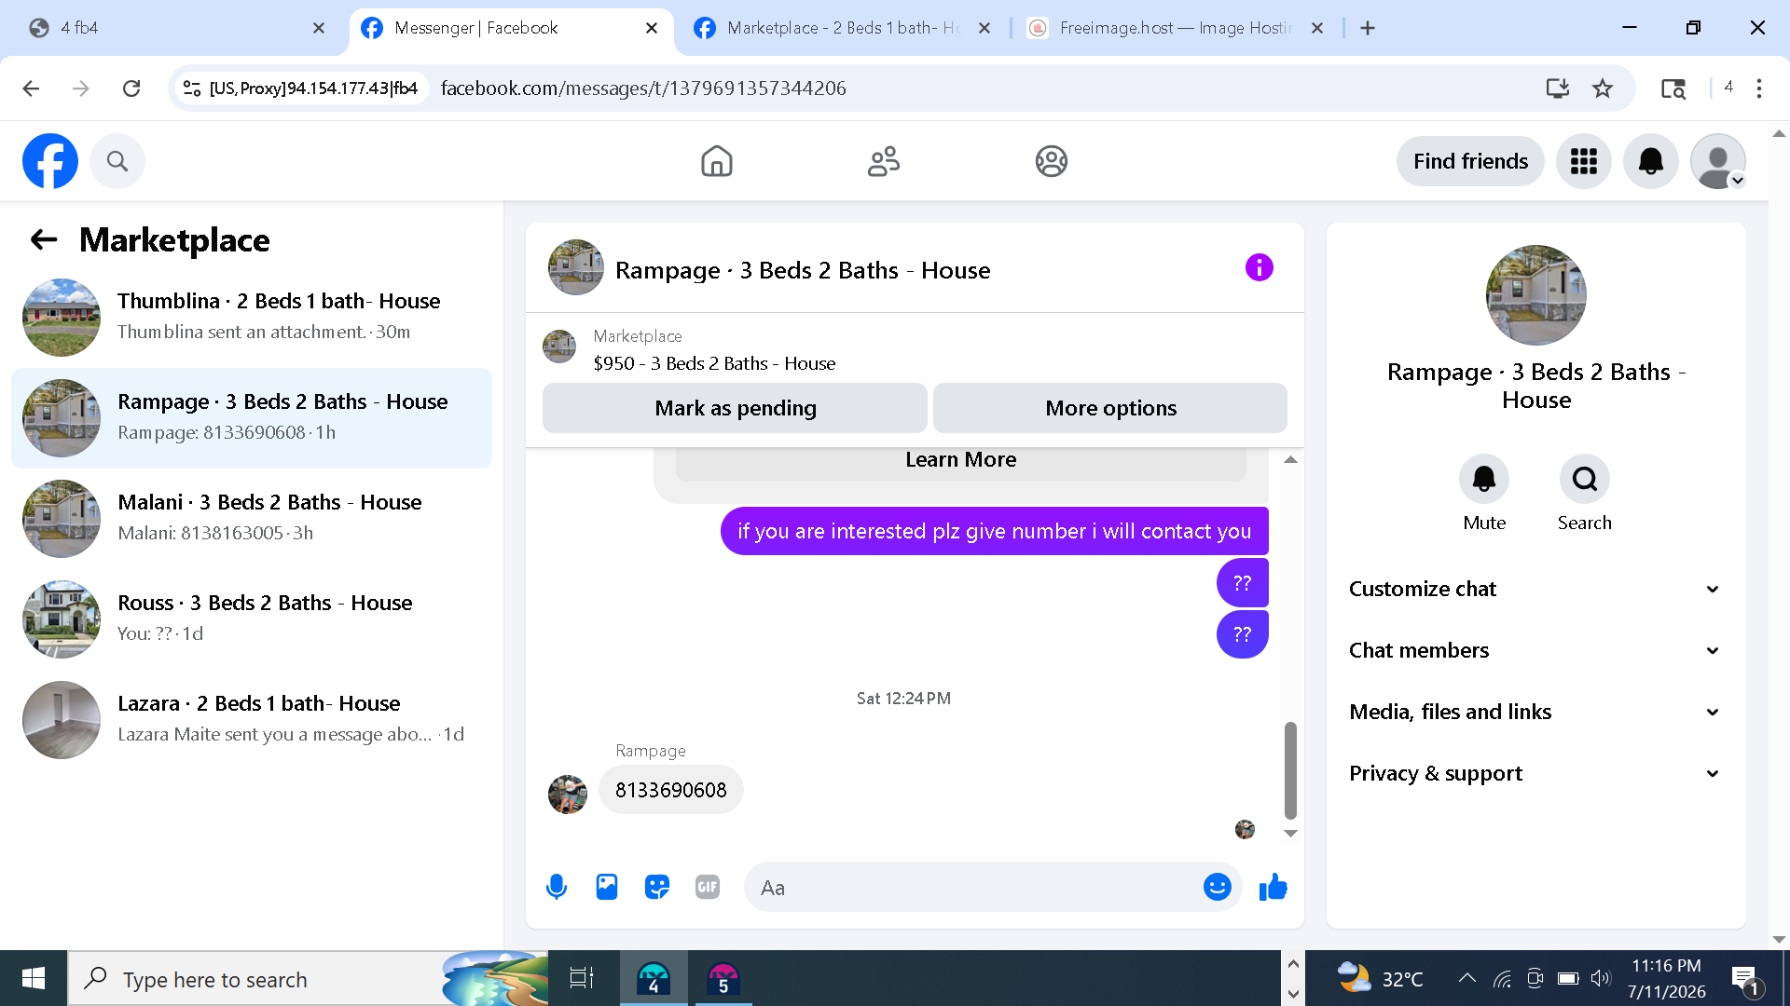Open the Friends icon in top navigation
This screenshot has width=1790, height=1006.
[x=883, y=161]
